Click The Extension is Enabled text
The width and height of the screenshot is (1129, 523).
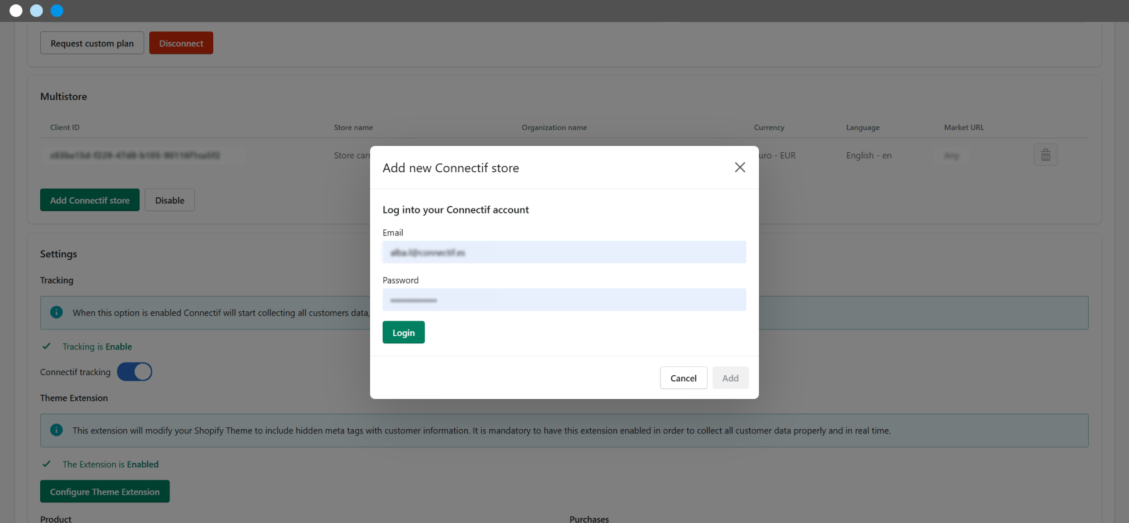[x=110, y=464]
